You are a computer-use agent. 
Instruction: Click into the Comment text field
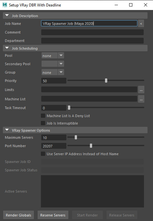click(92, 32)
